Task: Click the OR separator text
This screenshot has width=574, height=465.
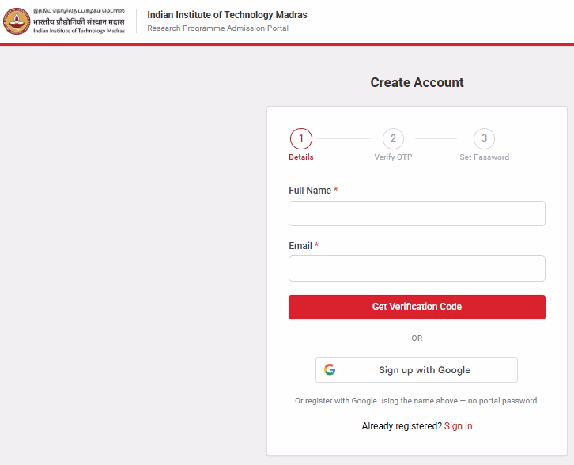Action: [417, 338]
